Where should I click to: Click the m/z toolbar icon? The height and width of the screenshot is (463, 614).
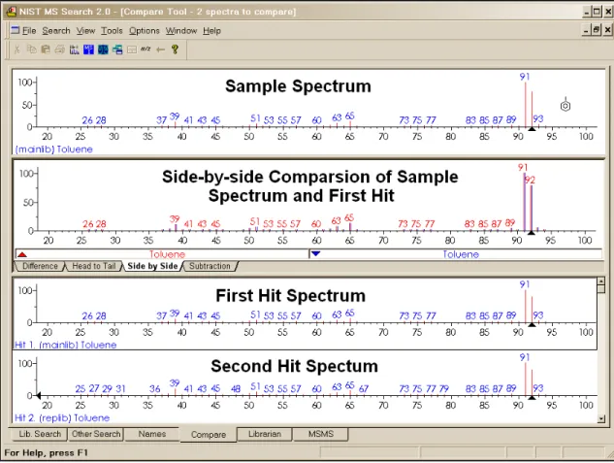tap(145, 50)
